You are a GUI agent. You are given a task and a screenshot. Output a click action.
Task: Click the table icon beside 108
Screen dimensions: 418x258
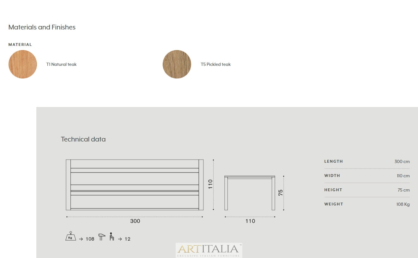click(x=102, y=237)
